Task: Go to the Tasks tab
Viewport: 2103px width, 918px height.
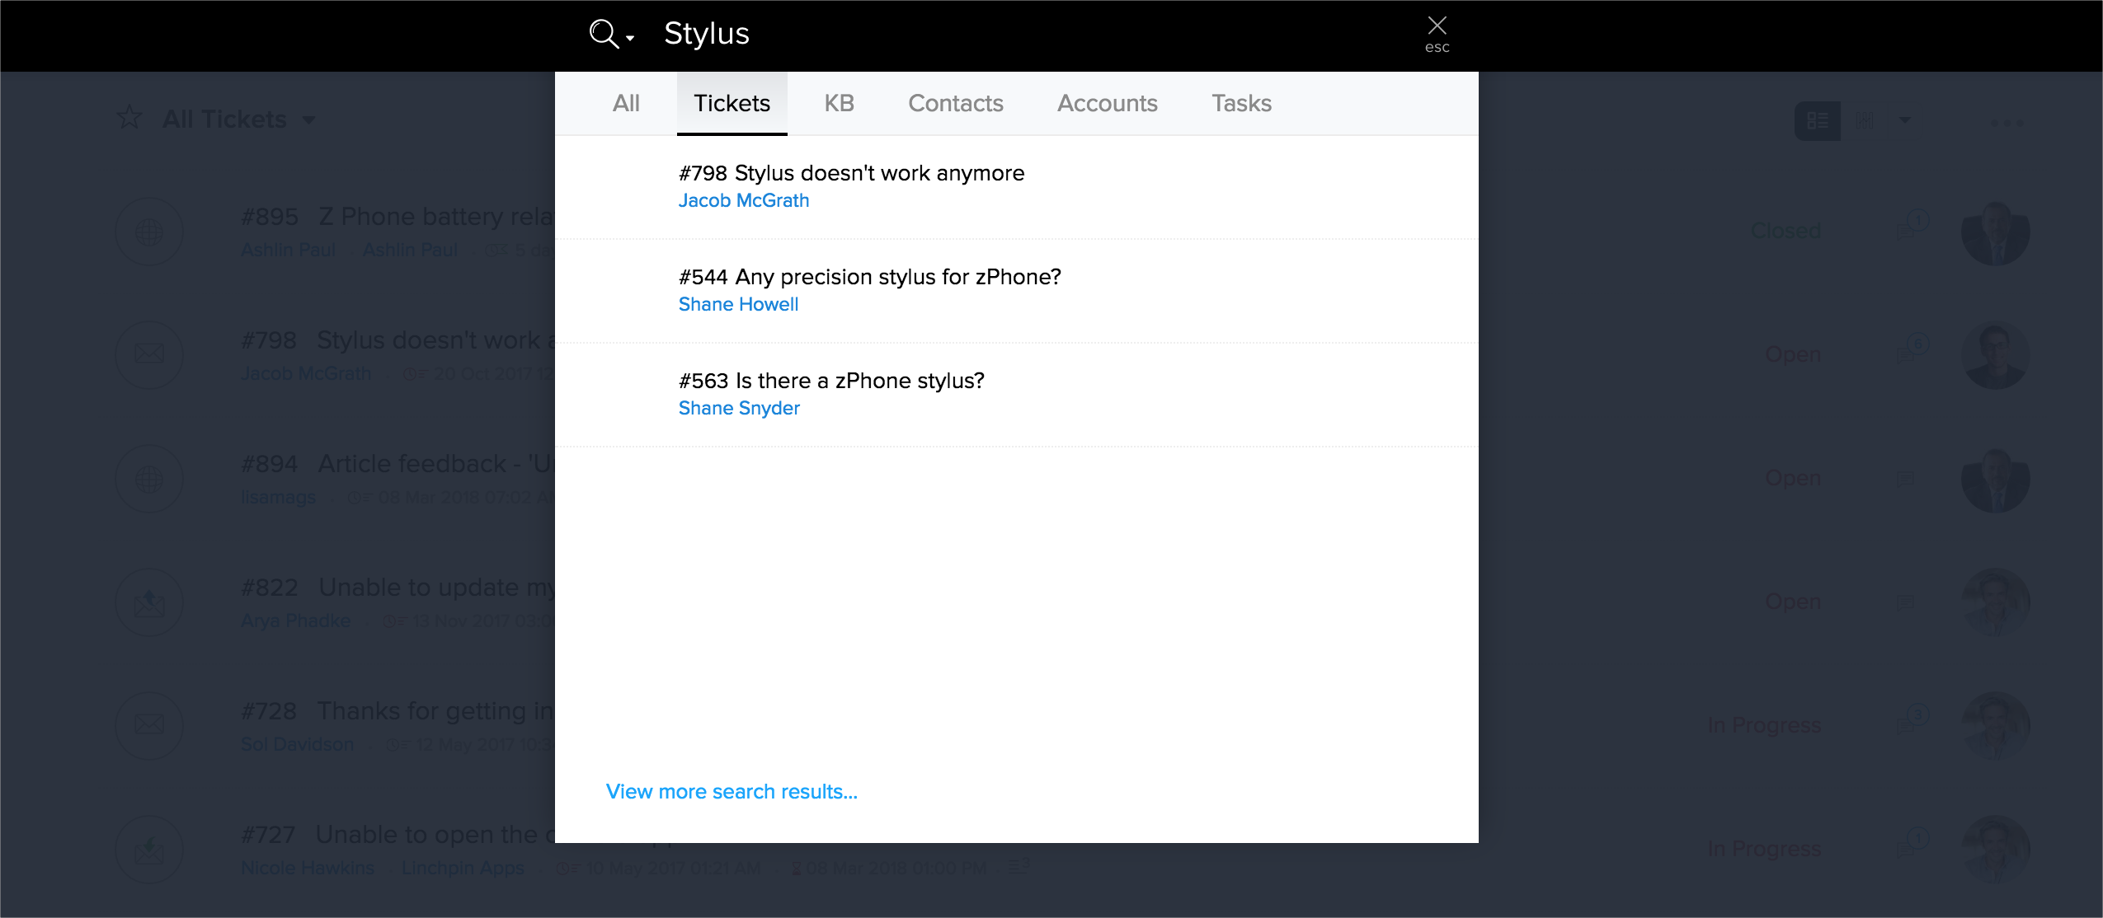Action: [1241, 103]
